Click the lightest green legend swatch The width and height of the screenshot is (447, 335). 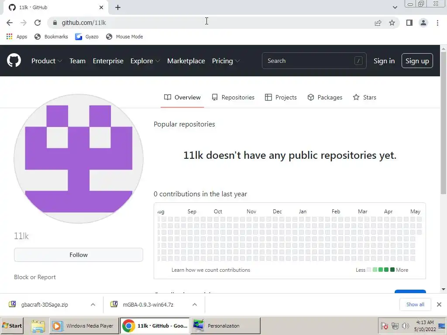pyautogui.click(x=375, y=270)
